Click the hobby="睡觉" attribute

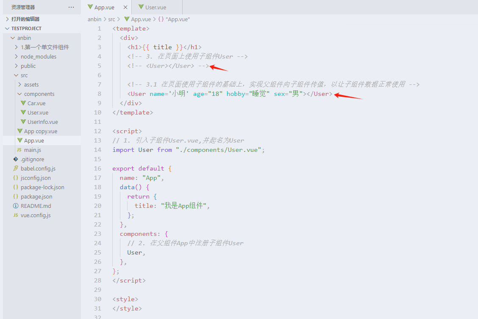tap(248, 94)
